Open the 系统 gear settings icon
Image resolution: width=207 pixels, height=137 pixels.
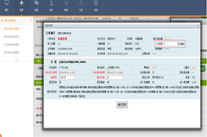(x=96, y=3)
